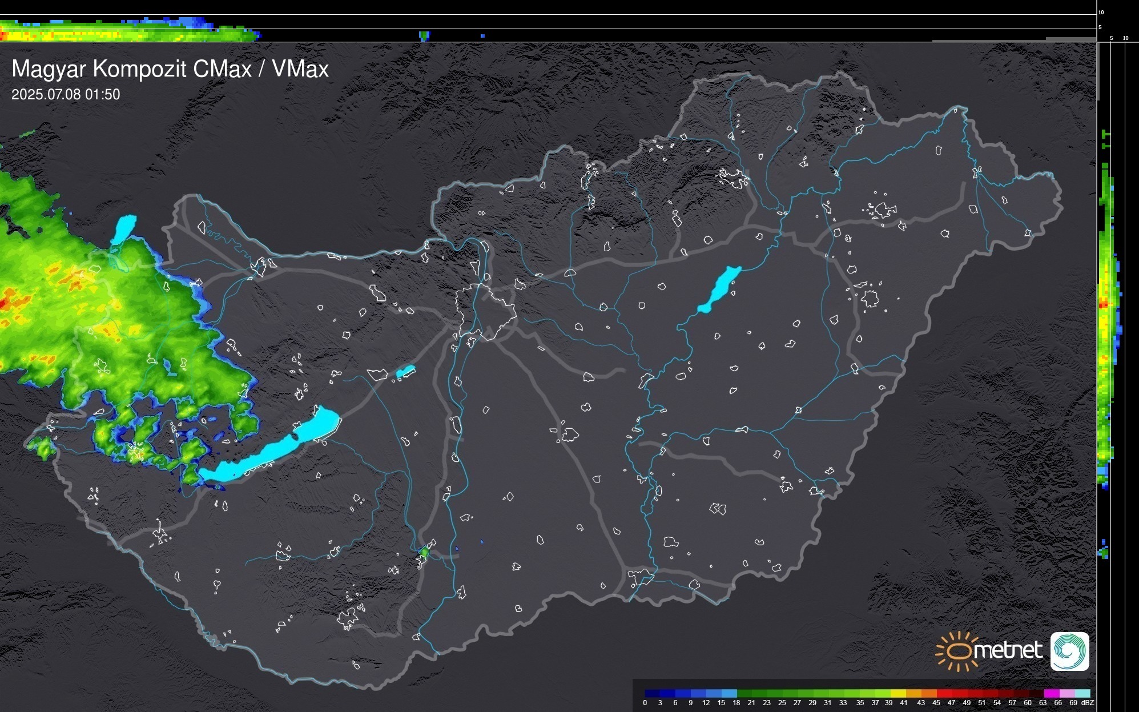Pick the yellow swatch at 39 dBZ
1139x712 pixels.
coord(897,693)
